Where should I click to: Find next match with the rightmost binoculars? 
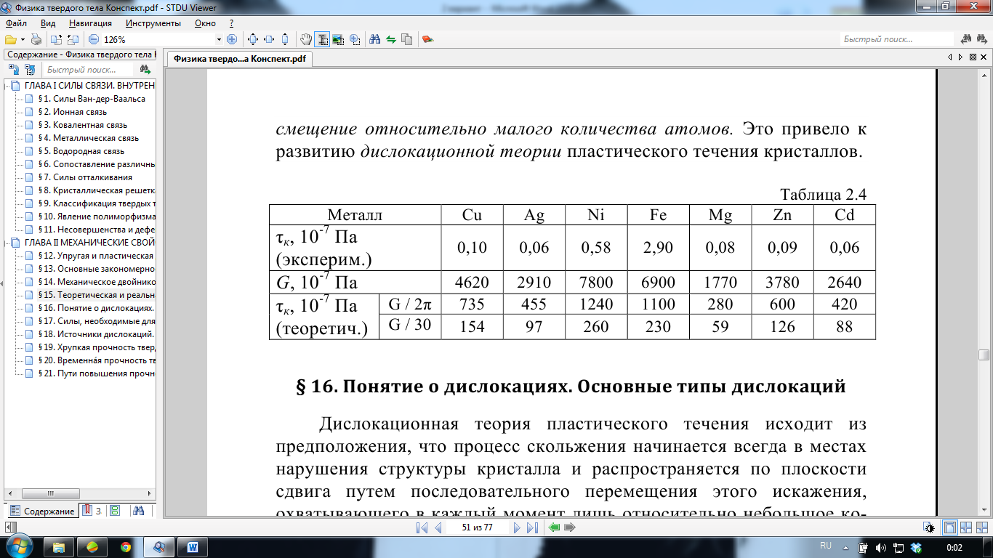pos(982,39)
